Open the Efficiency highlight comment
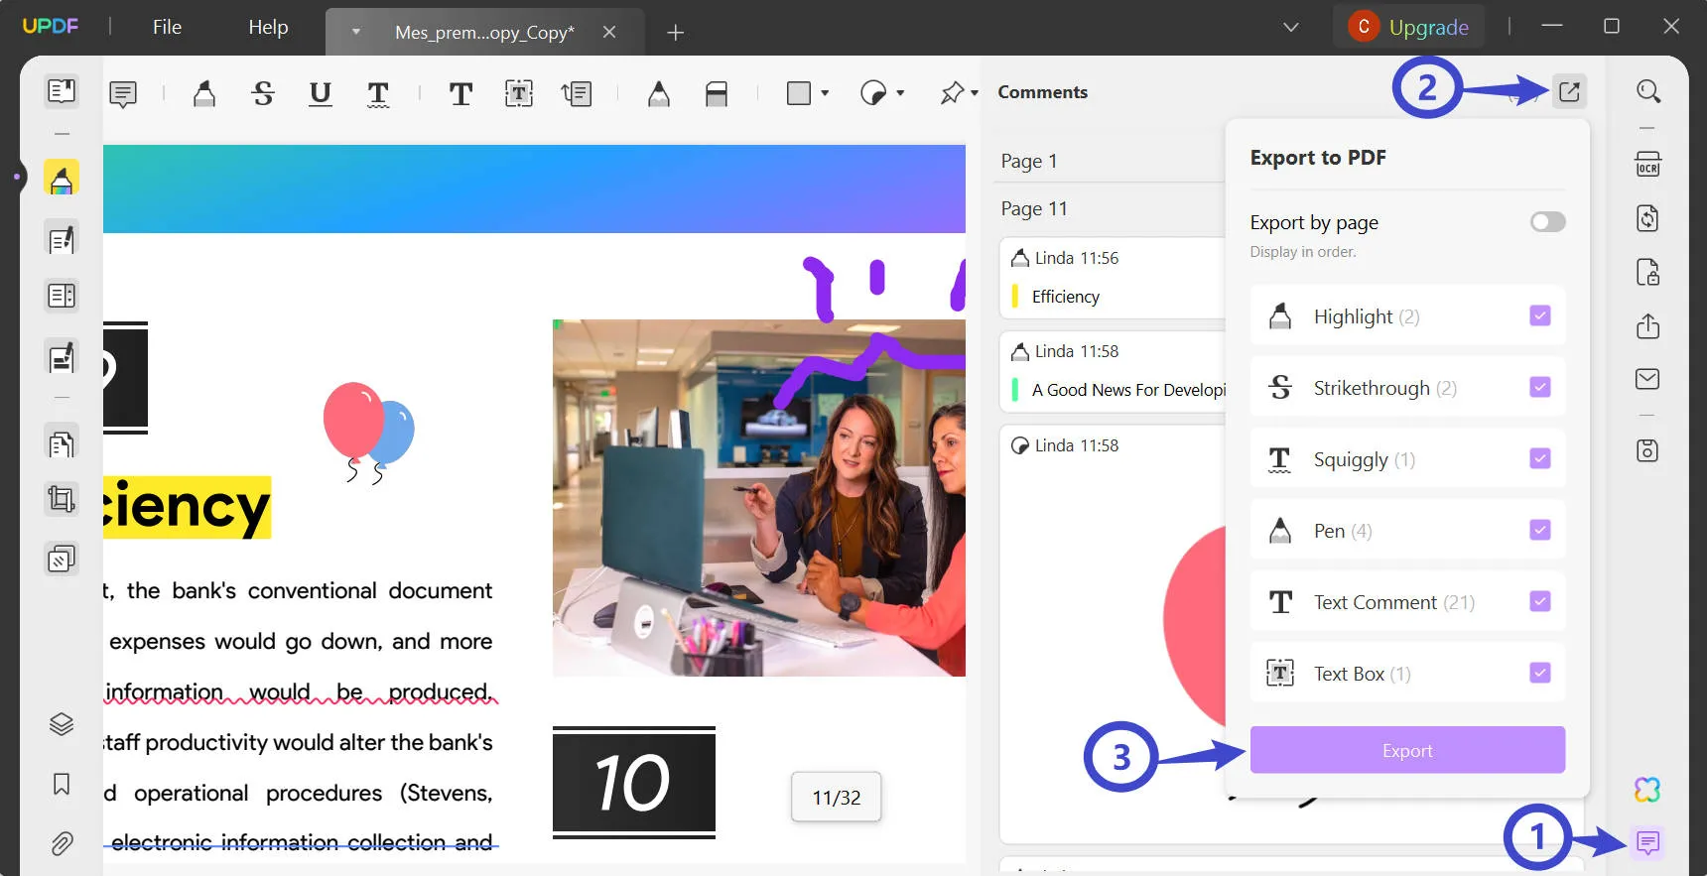This screenshot has width=1707, height=876. (1113, 279)
